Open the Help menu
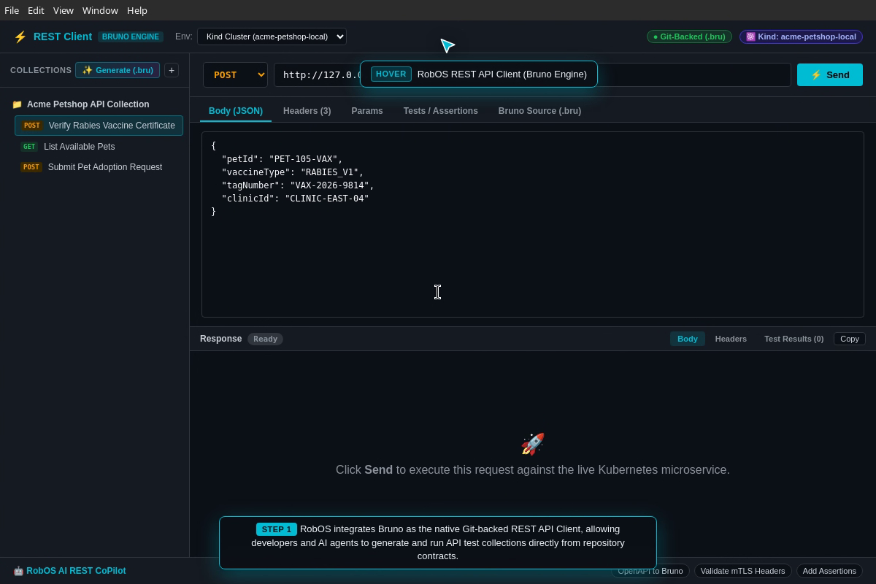876x584 pixels. click(137, 10)
